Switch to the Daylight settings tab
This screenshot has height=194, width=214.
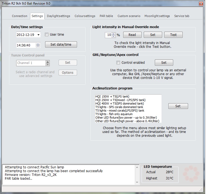coord(58,16)
